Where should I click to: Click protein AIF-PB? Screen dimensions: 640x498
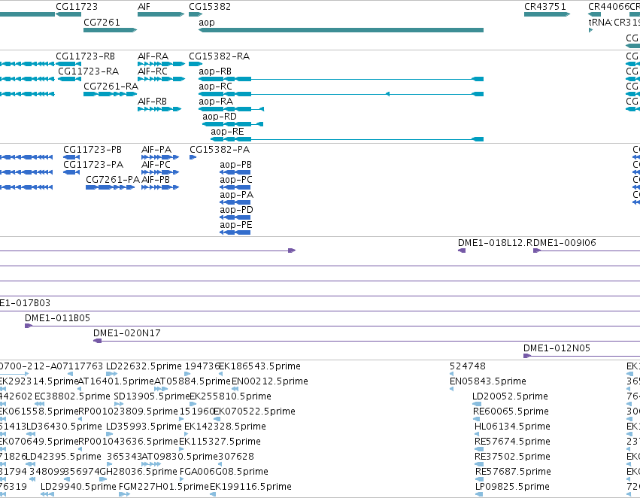tap(160, 187)
